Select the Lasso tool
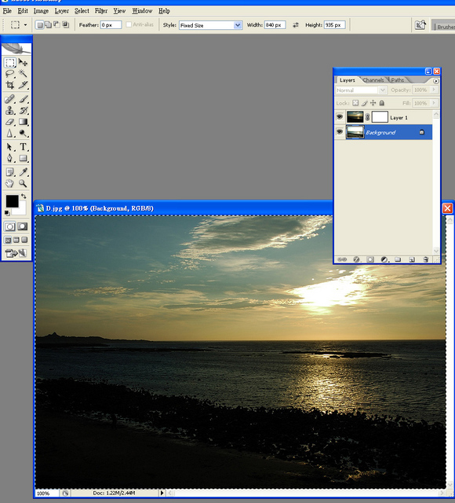The image size is (455, 503). (x=10, y=74)
